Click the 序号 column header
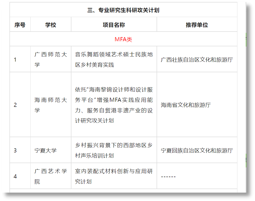255x201 pixels. [20, 24]
